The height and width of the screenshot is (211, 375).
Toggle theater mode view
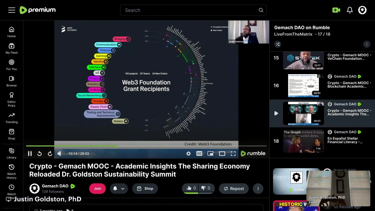point(222,154)
